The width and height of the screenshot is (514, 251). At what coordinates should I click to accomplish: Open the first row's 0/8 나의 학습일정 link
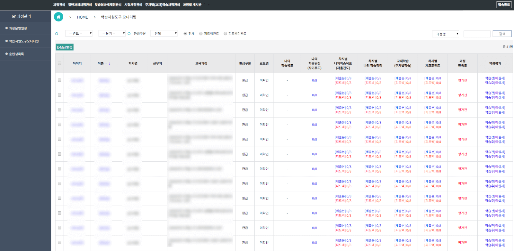pos(315,80)
